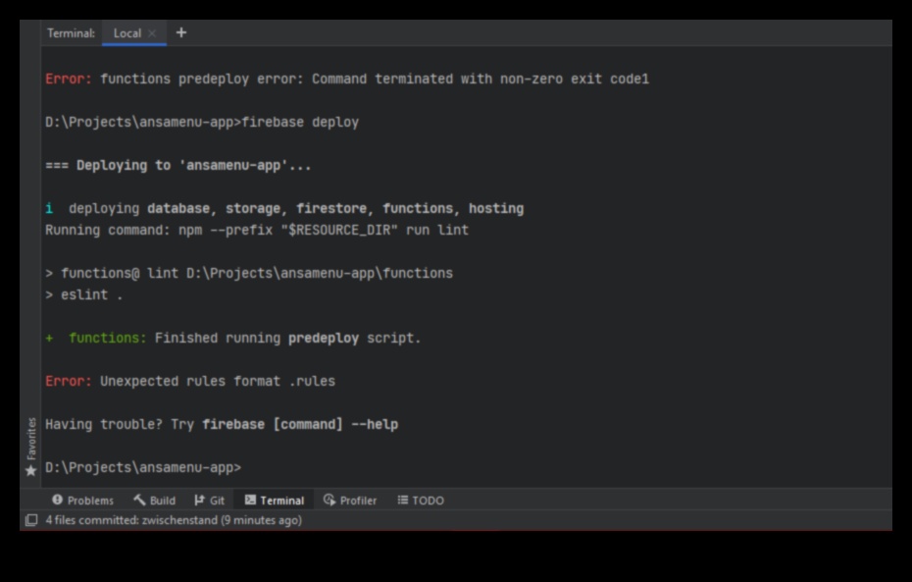The width and height of the screenshot is (912, 582).
Task: Open the Profiler tool window
Action: tap(350, 501)
